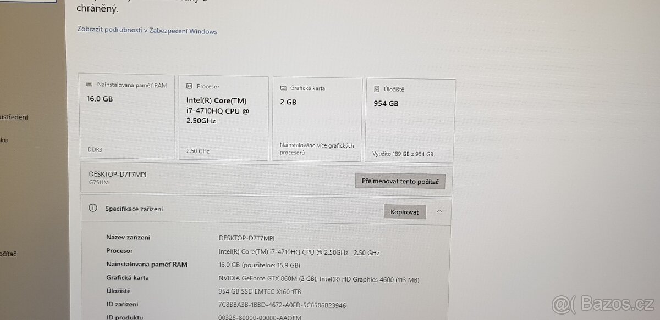Open the 2 GB Grafická karta card

click(x=317, y=119)
